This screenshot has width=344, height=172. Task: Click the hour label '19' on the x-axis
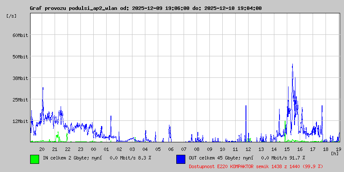pos(338,149)
